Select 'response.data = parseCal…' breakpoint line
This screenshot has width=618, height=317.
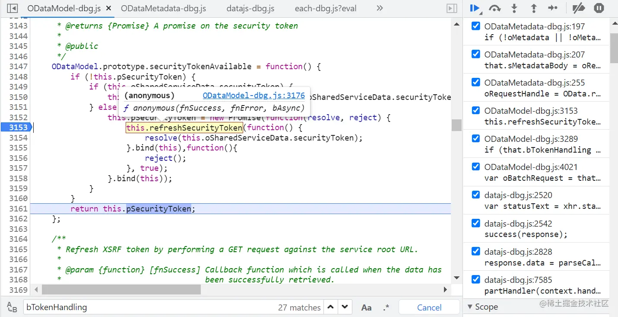[542, 263]
